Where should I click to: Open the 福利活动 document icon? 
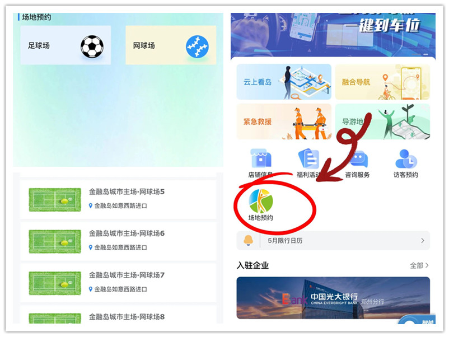pyautogui.click(x=308, y=158)
